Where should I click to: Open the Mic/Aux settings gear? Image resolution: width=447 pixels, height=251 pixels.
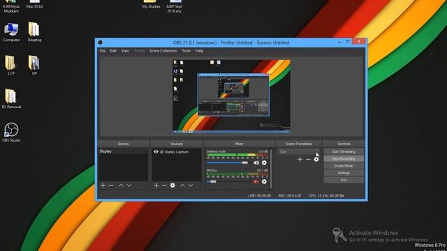(264, 181)
